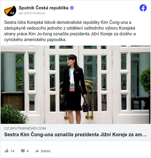Open the Sputnik CZ profile avatar
The height and width of the screenshot is (158, 151).
click(x=10, y=10)
